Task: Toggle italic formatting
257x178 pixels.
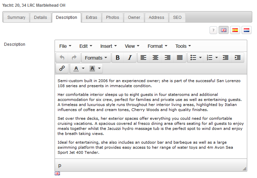Action: pyautogui.click(x=130, y=58)
